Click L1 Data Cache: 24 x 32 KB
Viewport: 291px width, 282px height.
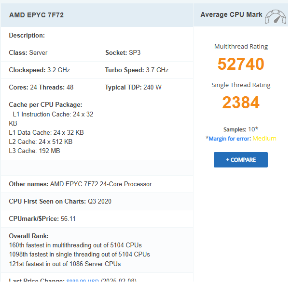(x=46, y=132)
